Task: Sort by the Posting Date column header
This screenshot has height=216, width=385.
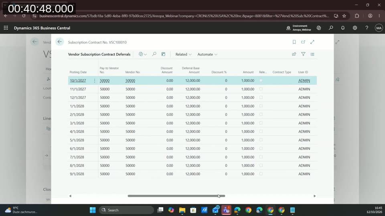Action: coord(78,72)
